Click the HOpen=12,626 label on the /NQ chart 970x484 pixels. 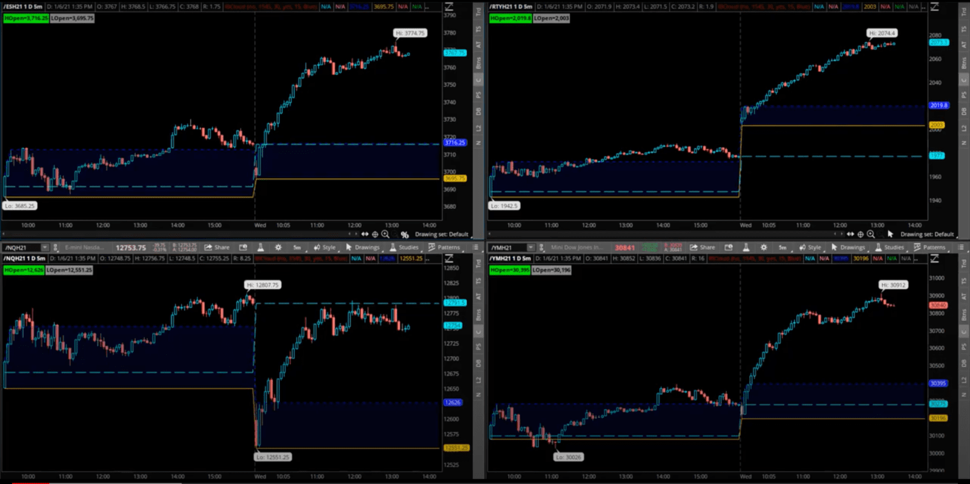pos(24,270)
